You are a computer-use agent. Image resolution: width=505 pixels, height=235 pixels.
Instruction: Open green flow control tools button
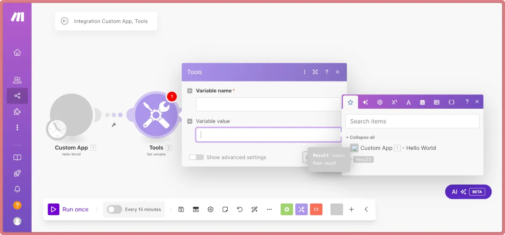coord(287,209)
